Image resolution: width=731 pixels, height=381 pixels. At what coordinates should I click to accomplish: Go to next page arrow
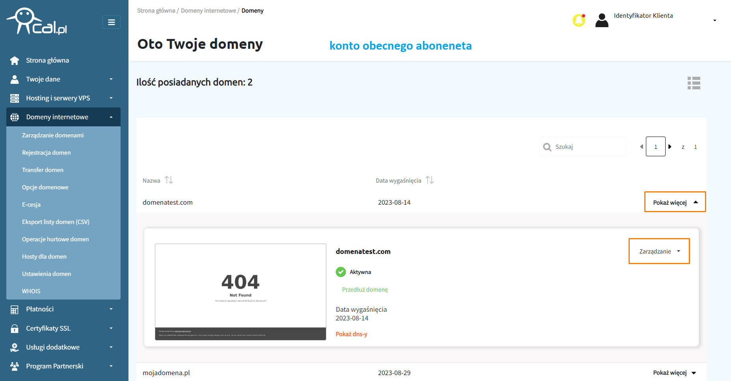670,147
